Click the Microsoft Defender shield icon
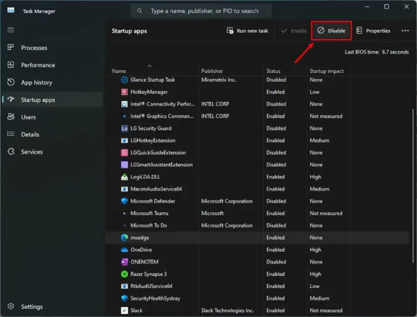The height and width of the screenshot is (317, 417). [x=124, y=201]
